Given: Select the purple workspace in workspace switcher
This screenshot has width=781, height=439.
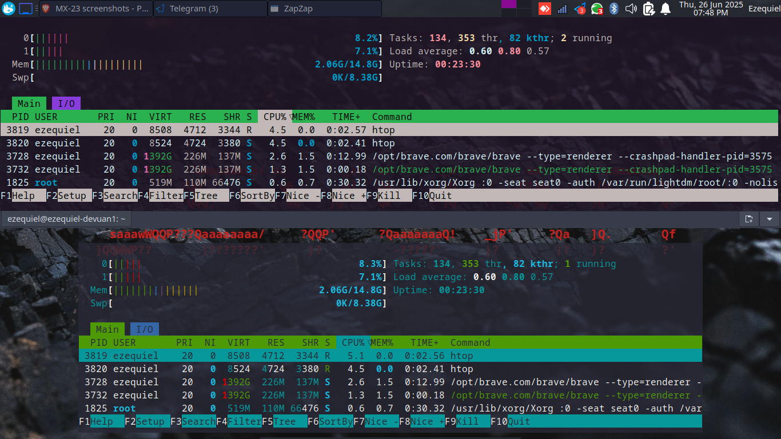Looking at the screenshot, I should point(509,4).
